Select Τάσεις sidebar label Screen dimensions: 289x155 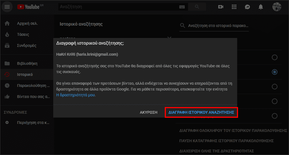(23, 35)
